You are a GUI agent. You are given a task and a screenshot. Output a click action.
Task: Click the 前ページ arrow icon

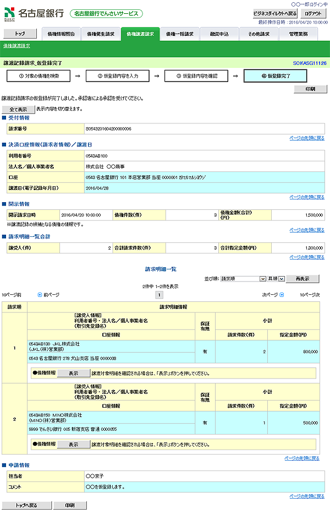click(x=40, y=295)
